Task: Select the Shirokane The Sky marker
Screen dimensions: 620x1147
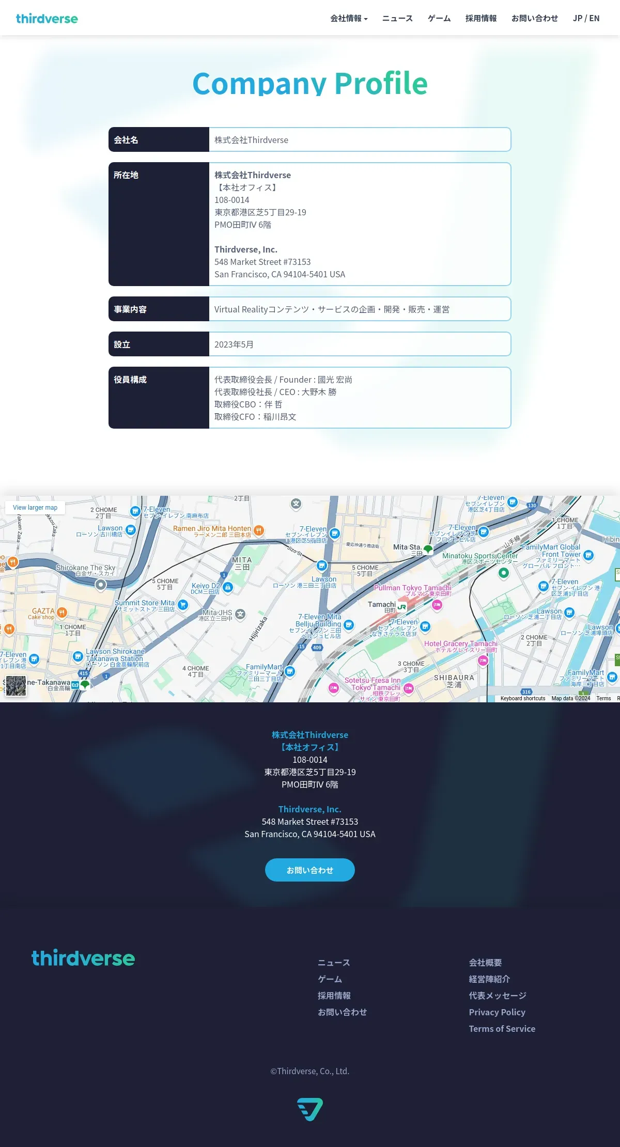Action: 101,585
